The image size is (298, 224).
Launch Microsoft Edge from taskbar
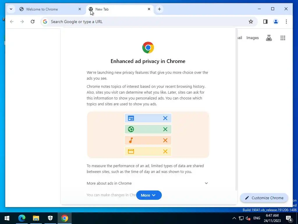22,218
